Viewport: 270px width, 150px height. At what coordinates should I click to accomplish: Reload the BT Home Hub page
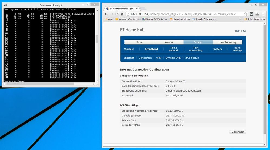tap(117, 14)
